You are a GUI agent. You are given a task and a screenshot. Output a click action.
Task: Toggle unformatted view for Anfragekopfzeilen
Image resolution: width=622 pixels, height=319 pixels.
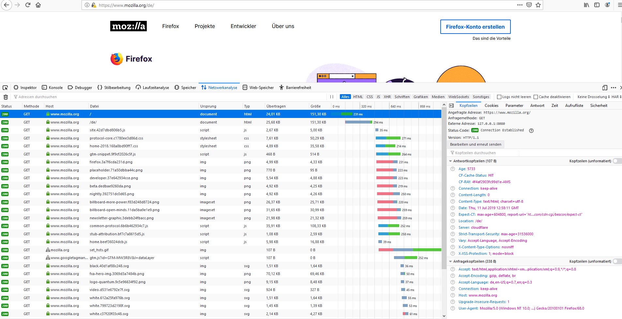(617, 261)
